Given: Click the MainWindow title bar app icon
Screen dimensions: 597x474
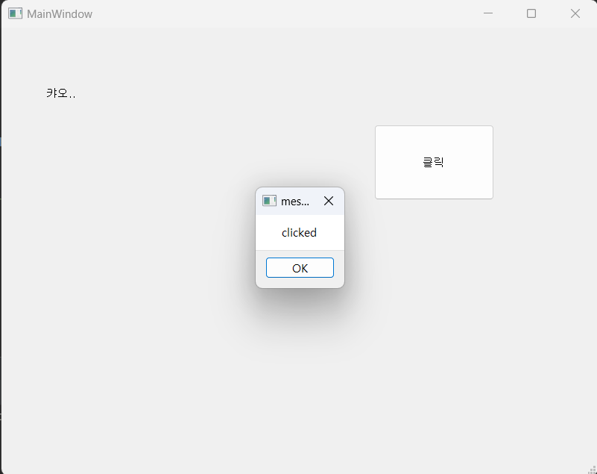Looking at the screenshot, I should pyautogui.click(x=15, y=13).
